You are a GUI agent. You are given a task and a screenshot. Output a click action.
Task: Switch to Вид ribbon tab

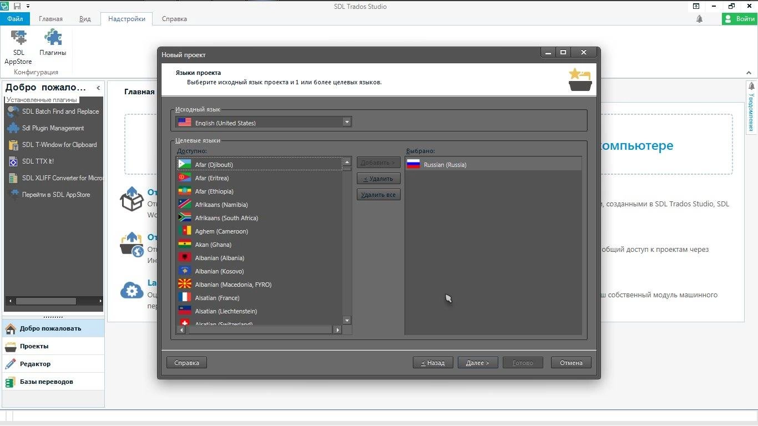click(85, 19)
